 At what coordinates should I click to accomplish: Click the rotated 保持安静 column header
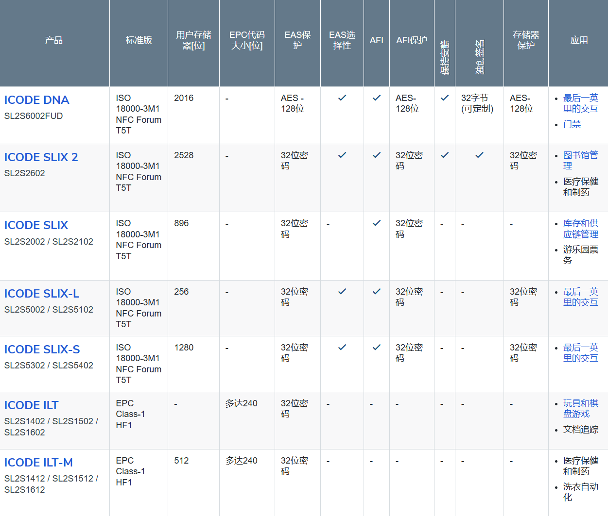(445, 57)
